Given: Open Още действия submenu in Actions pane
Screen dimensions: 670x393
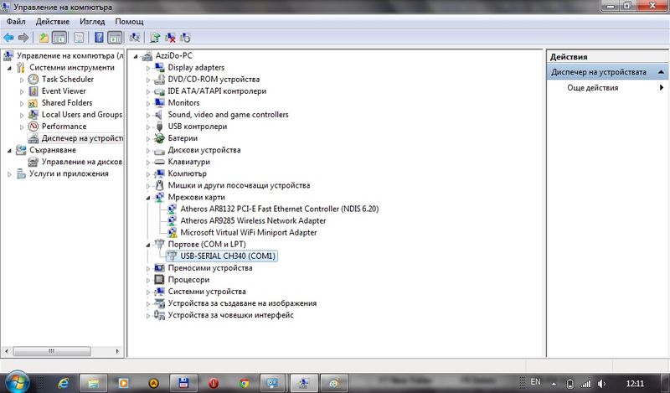Looking at the screenshot, I should tap(592, 88).
